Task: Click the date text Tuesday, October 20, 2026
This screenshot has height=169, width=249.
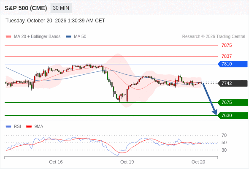Action: coord(36,21)
